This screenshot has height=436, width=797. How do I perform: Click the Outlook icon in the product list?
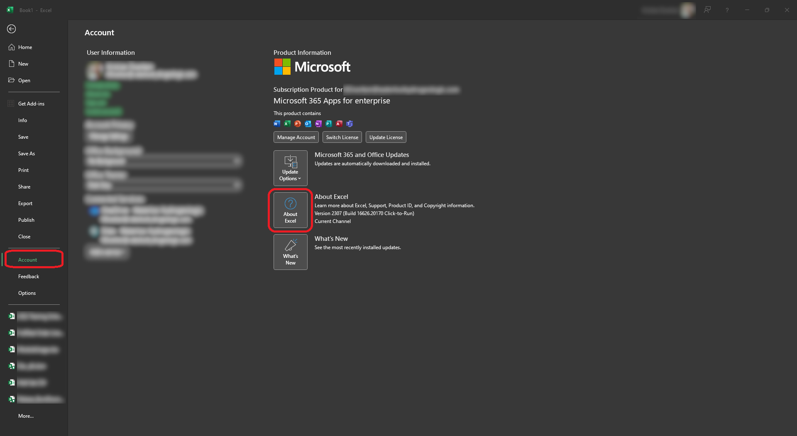point(308,123)
